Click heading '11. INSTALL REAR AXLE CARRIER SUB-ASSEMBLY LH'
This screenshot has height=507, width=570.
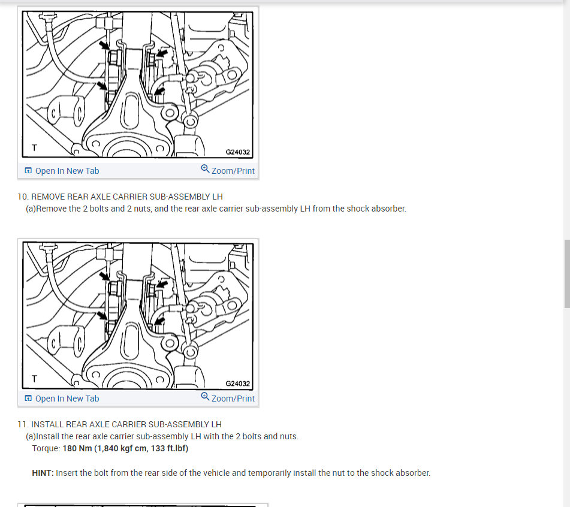[120, 424]
